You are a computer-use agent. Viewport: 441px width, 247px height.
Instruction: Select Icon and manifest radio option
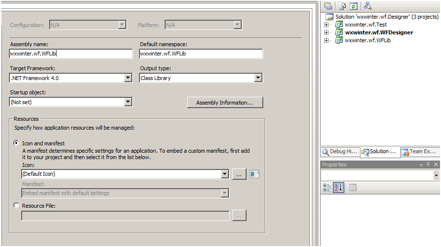[x=16, y=143]
